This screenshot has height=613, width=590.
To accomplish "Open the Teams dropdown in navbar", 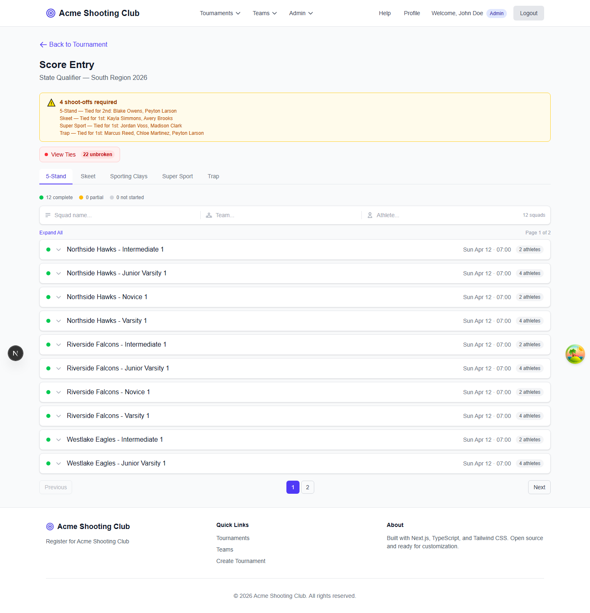I will (x=265, y=13).
